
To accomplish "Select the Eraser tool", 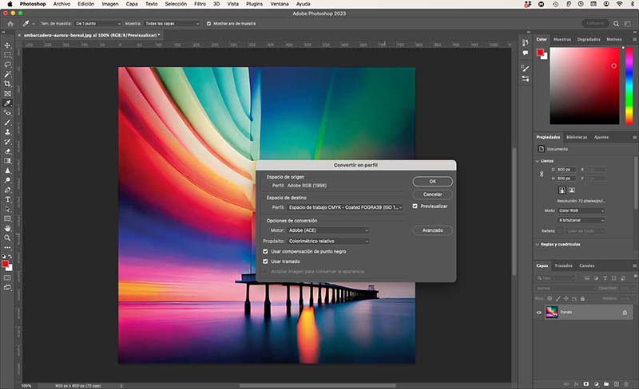I will 7,151.
